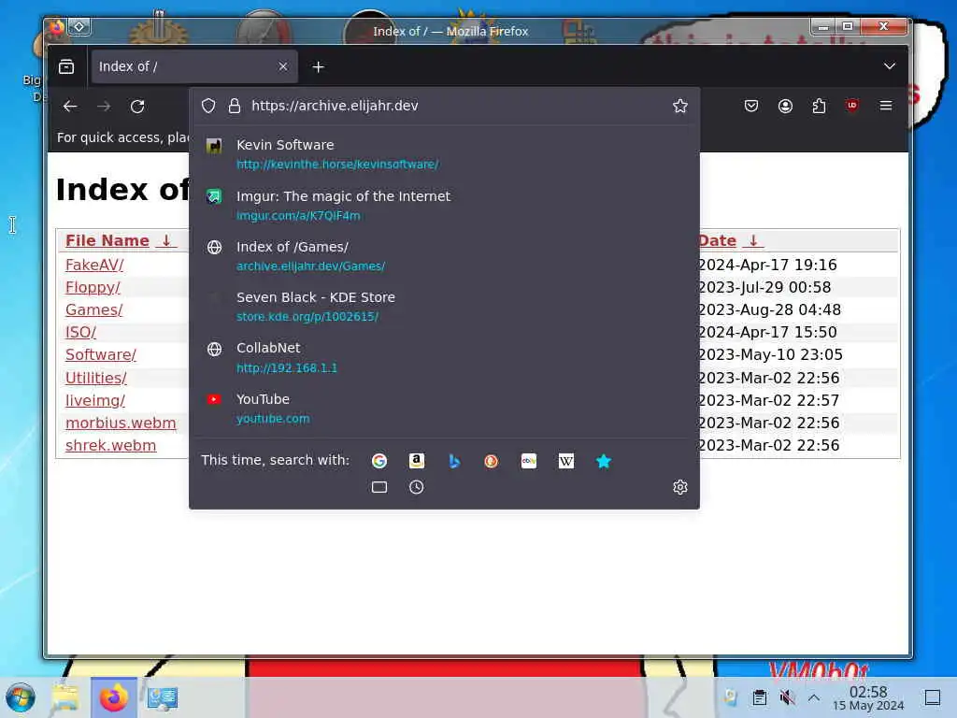Open a new tab with plus button
957x718 pixels.
[x=318, y=67]
